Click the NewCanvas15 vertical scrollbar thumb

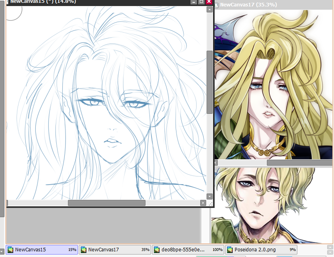209,82
